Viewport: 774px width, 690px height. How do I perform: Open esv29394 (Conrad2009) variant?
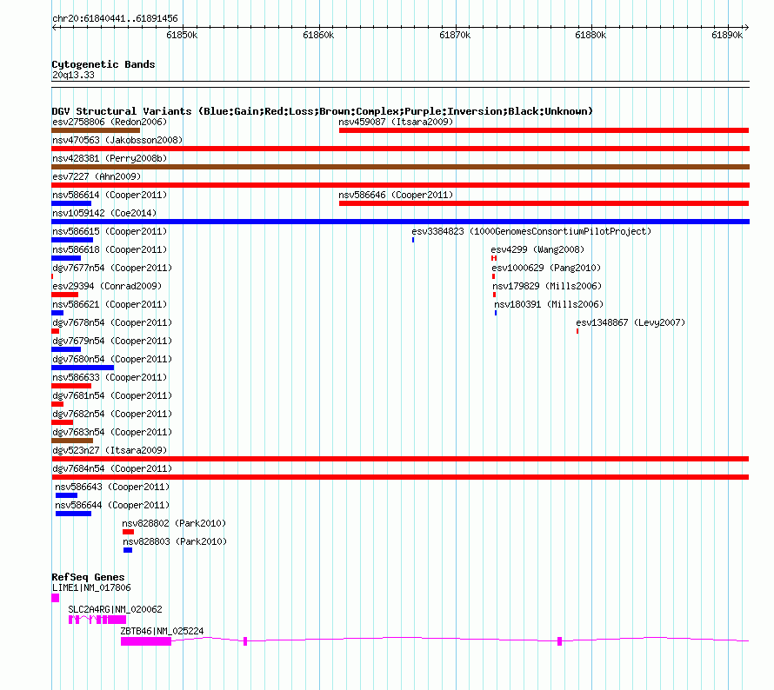107,286
